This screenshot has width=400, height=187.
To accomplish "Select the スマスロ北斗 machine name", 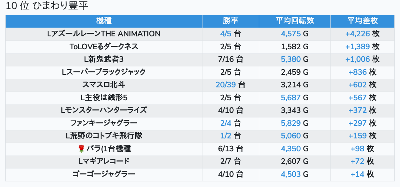I will (x=104, y=85).
